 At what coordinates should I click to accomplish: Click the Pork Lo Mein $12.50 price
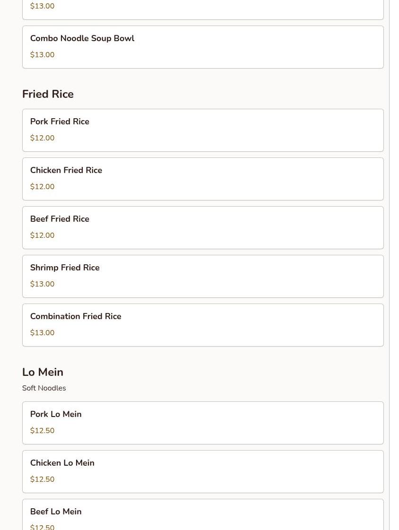[x=42, y=431]
